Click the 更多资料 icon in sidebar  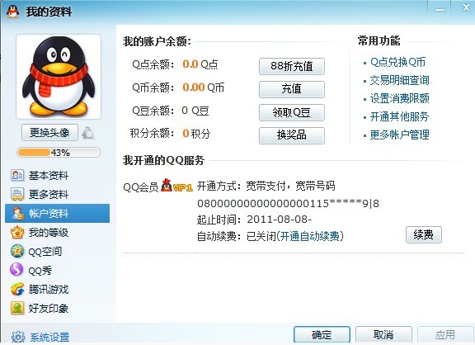click(17, 194)
